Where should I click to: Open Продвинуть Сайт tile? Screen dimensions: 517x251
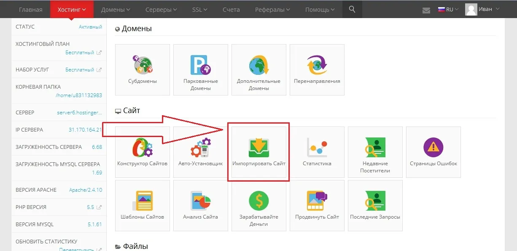(x=317, y=206)
